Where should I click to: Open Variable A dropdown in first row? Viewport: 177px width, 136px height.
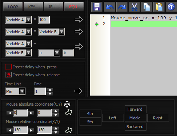28,20
